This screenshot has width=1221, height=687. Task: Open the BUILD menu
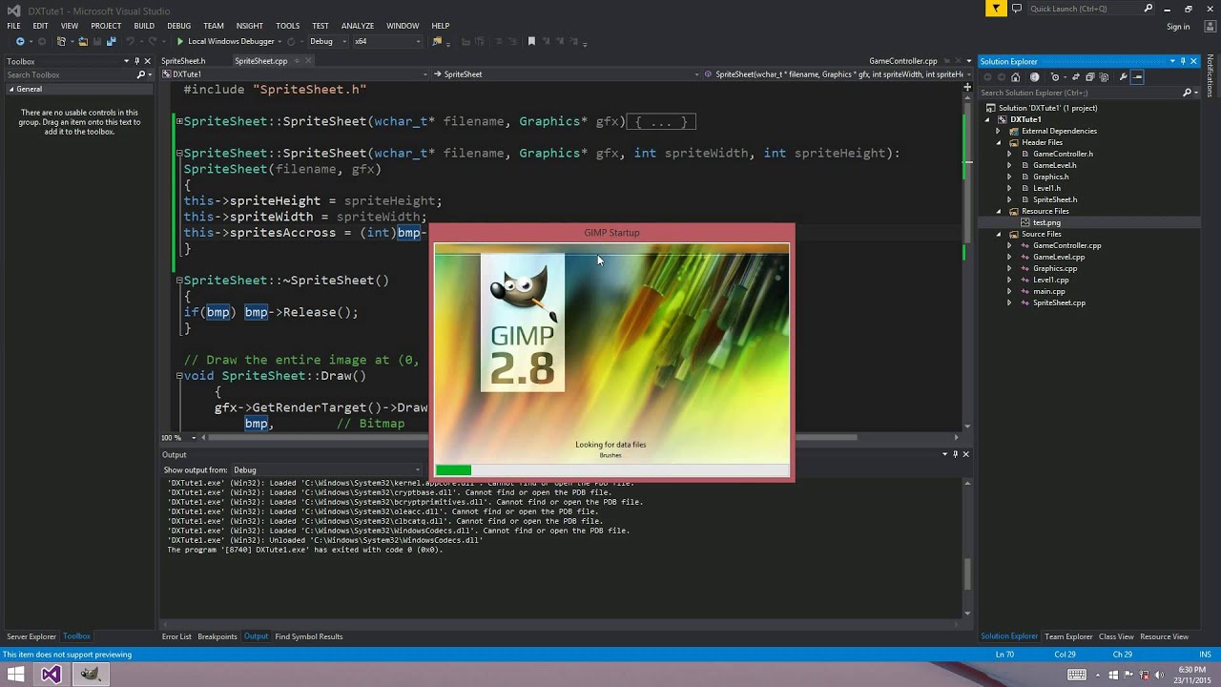[x=144, y=26]
